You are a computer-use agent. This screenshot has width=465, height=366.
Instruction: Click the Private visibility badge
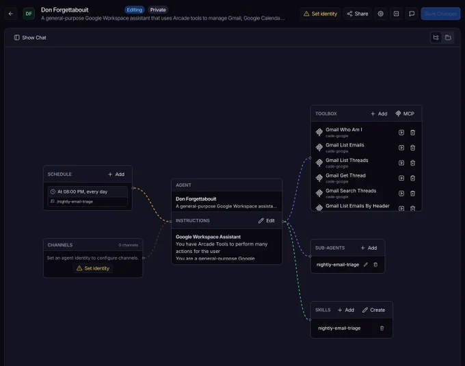(158, 10)
